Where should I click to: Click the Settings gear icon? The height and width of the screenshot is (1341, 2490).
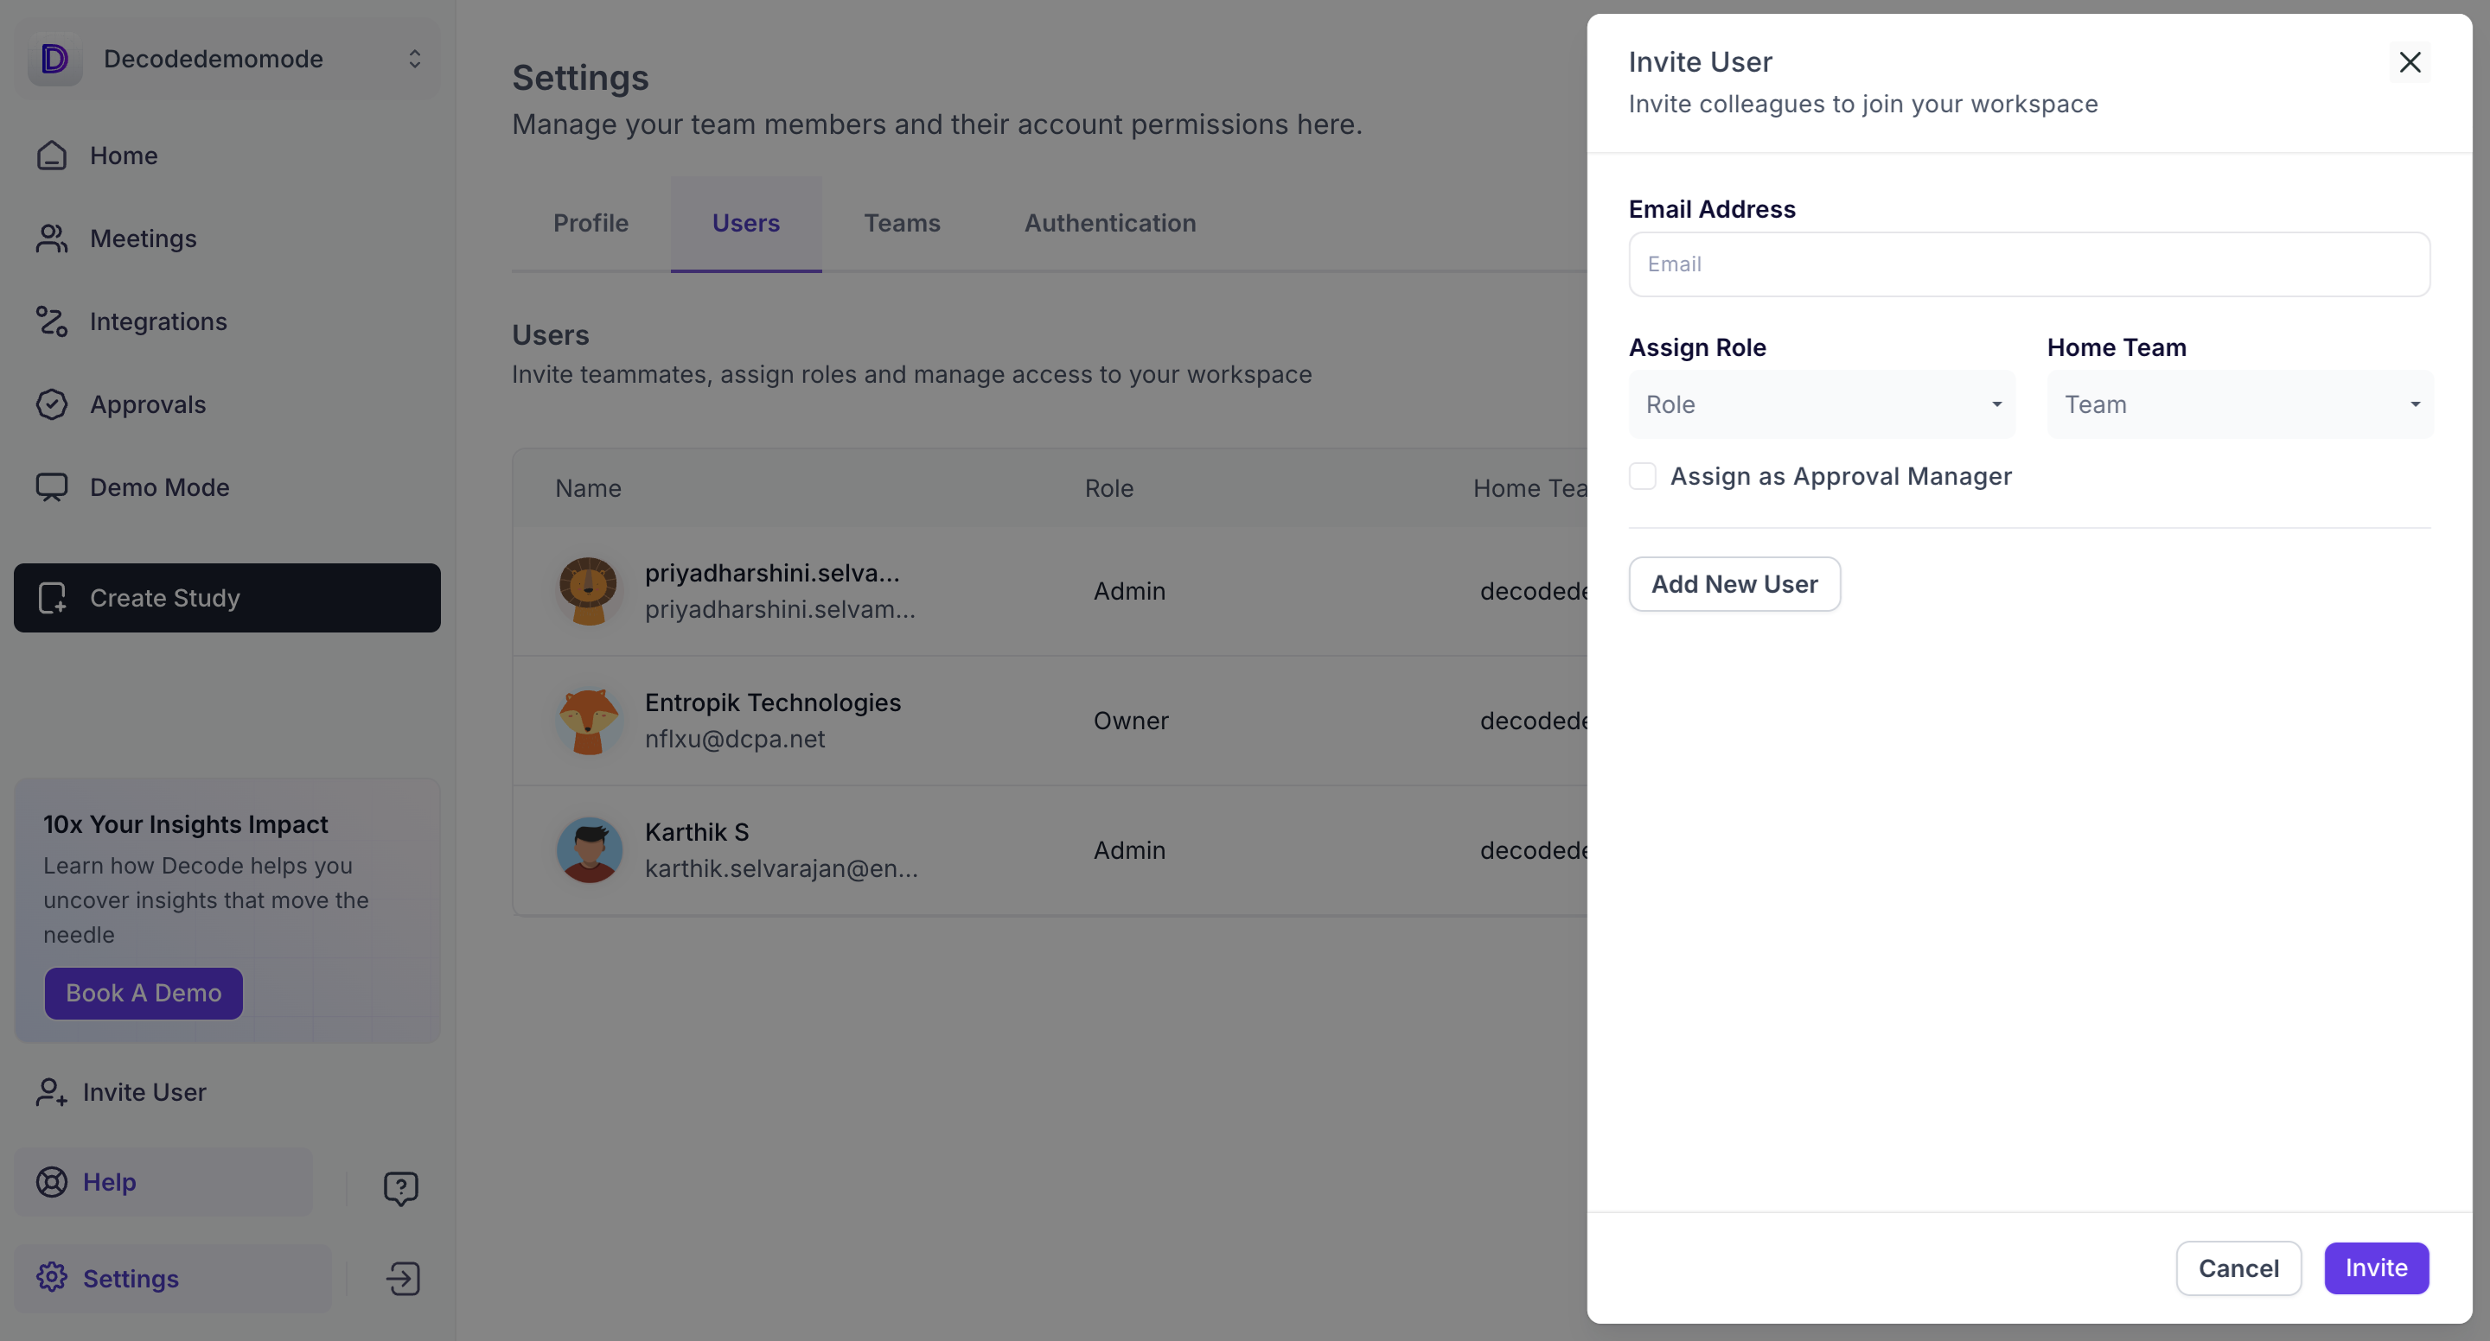[x=51, y=1277]
